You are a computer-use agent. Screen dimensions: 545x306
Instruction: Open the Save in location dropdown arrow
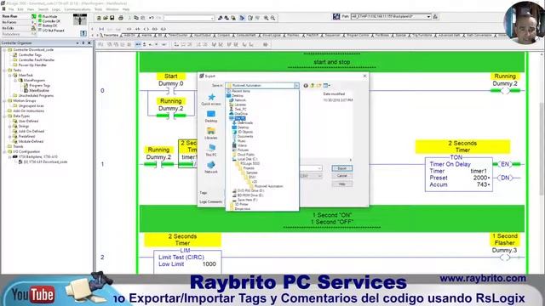(x=296, y=85)
